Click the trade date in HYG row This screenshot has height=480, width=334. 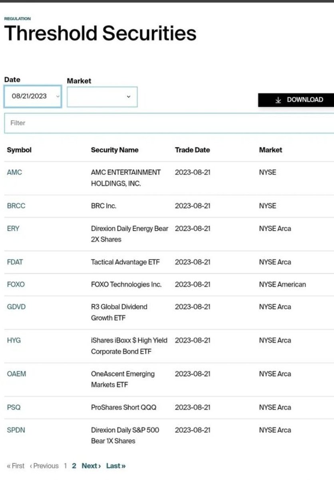click(x=193, y=340)
